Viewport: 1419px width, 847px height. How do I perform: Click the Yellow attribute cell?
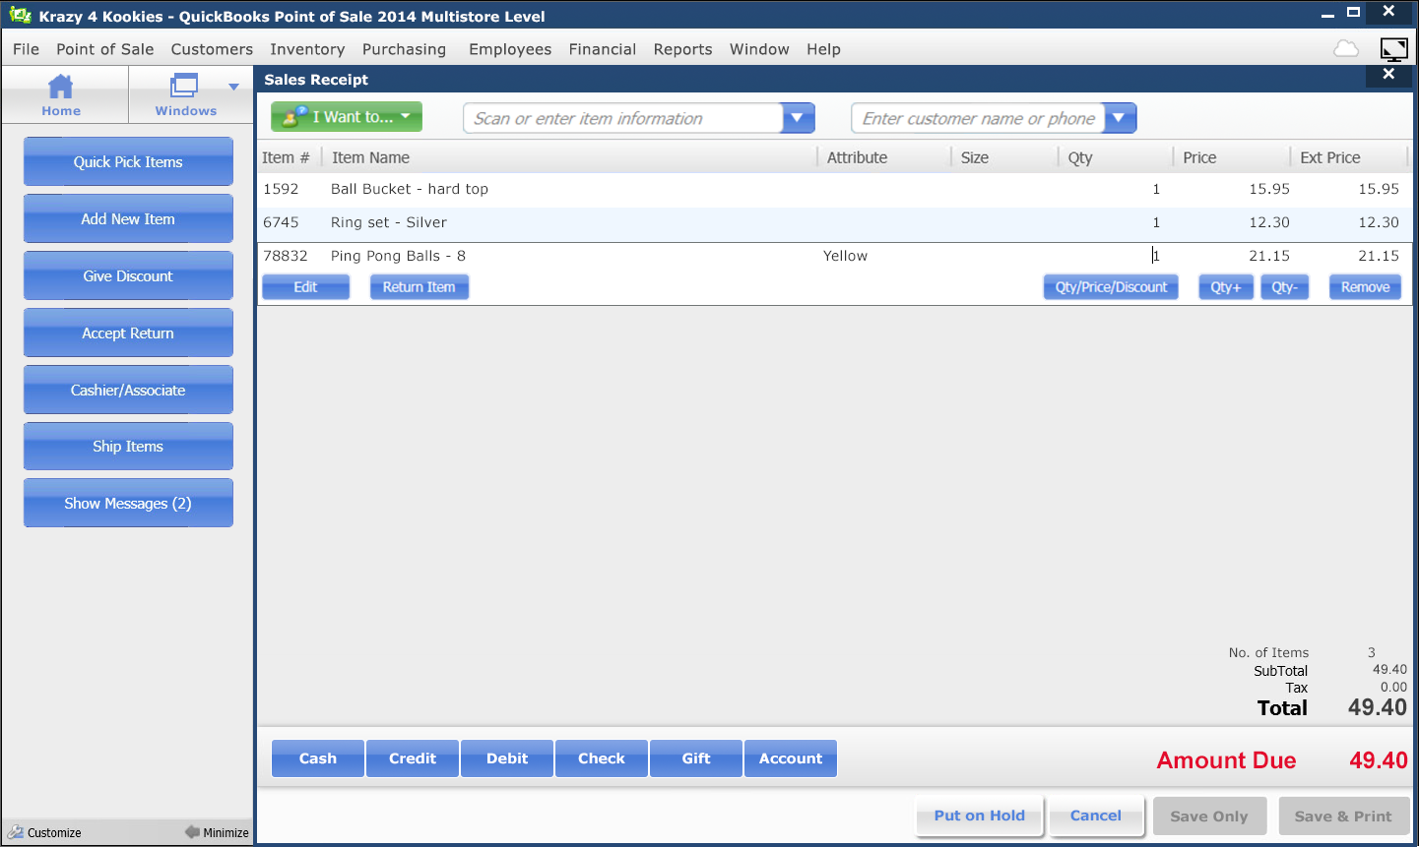845,256
